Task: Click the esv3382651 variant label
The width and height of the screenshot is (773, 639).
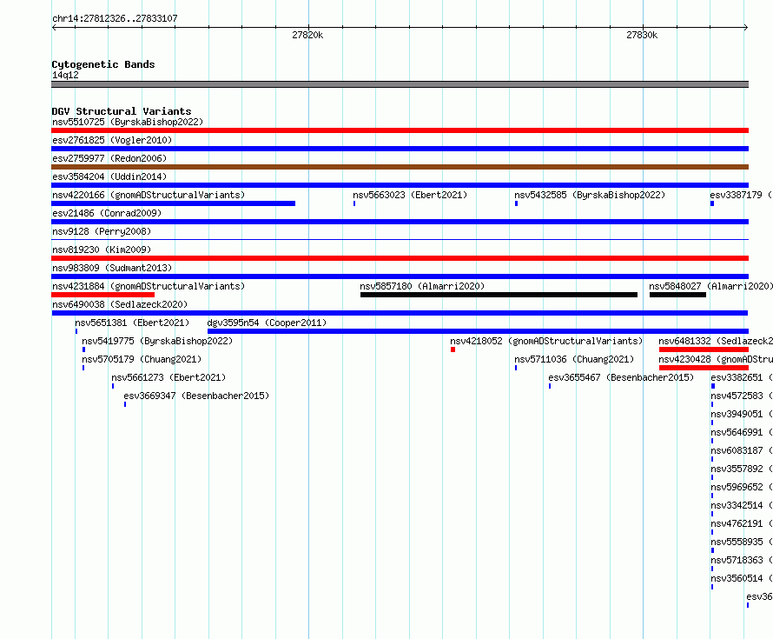Action: 742,377
